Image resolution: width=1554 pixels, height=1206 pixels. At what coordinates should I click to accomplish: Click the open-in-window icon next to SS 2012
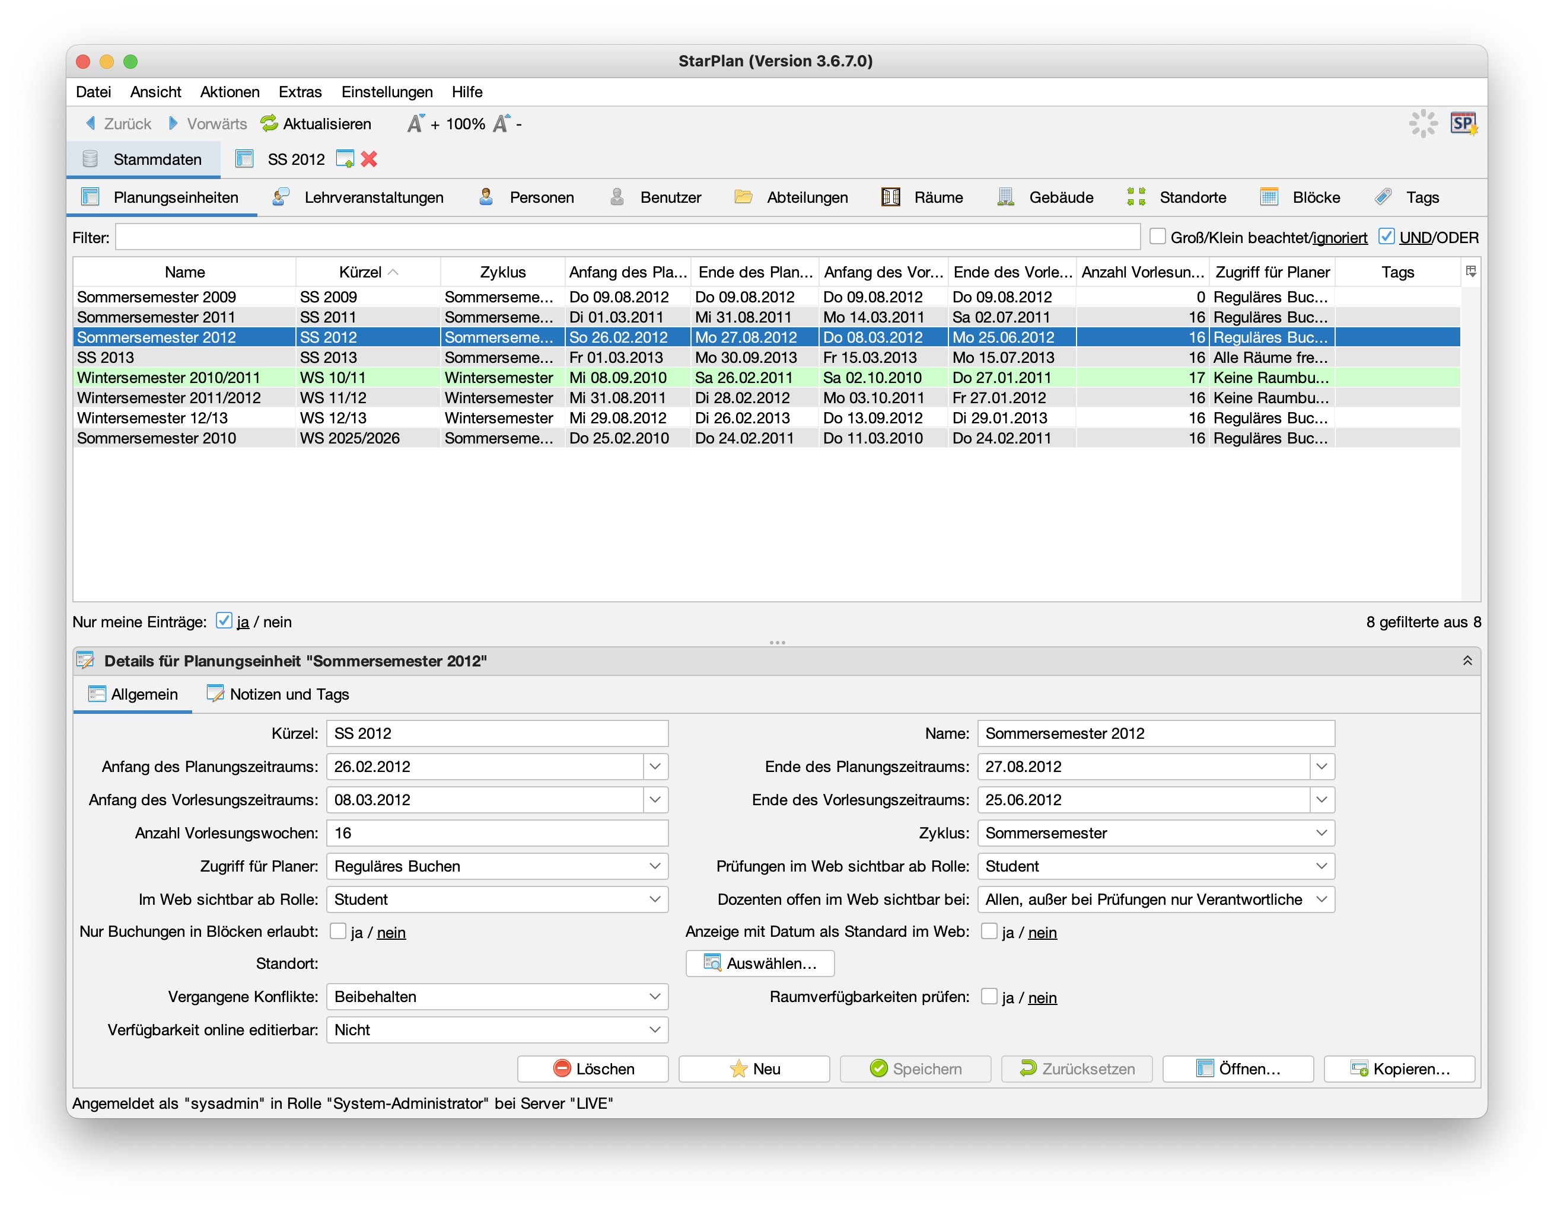click(x=345, y=159)
